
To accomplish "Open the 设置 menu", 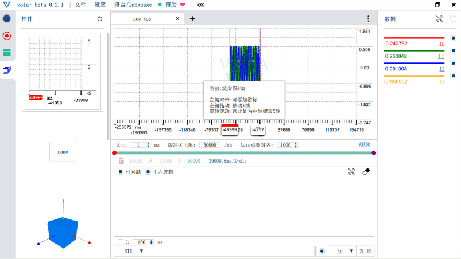I will 100,5.
